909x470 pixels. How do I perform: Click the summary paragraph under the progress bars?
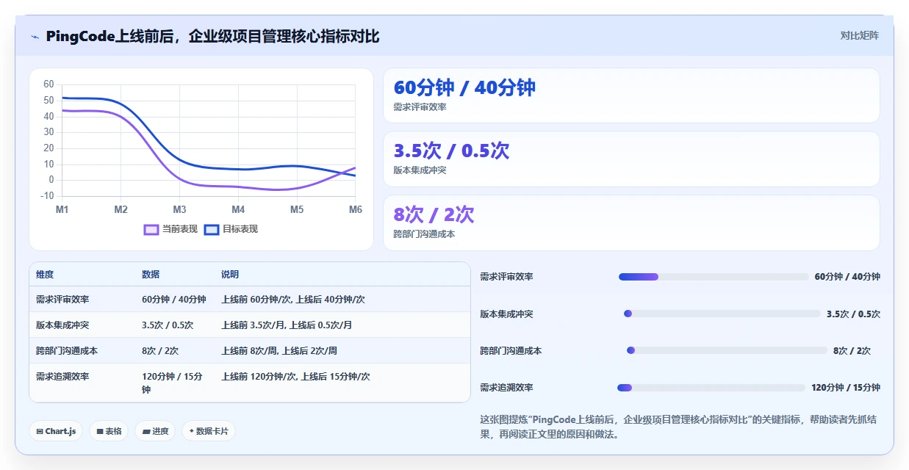678,427
